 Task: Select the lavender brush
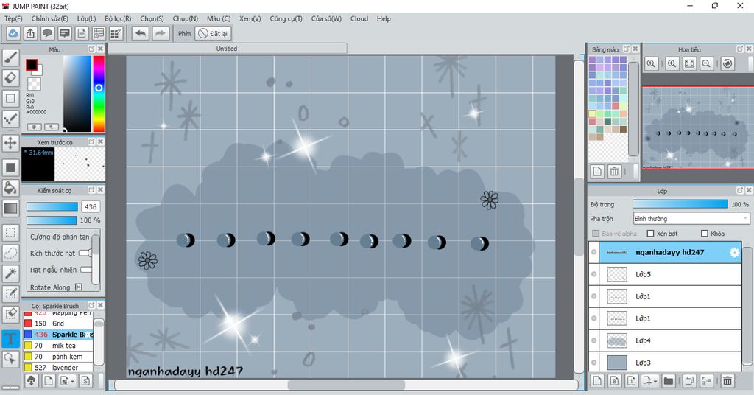coord(58,368)
